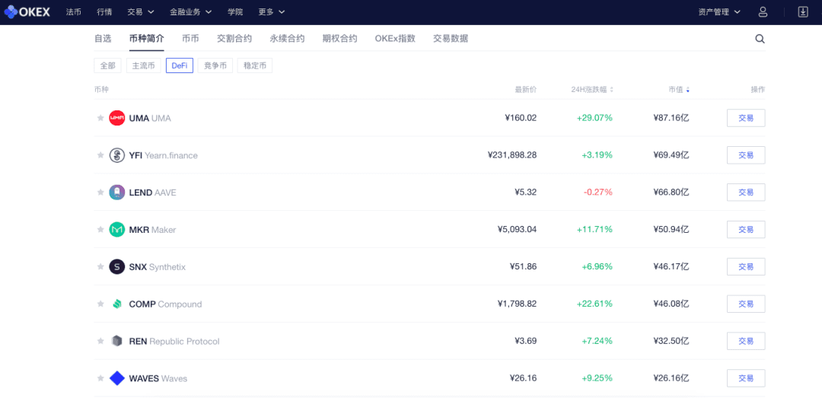Click SNX's market cap ¥46.17亿
The height and width of the screenshot is (398, 822).
tap(671, 267)
